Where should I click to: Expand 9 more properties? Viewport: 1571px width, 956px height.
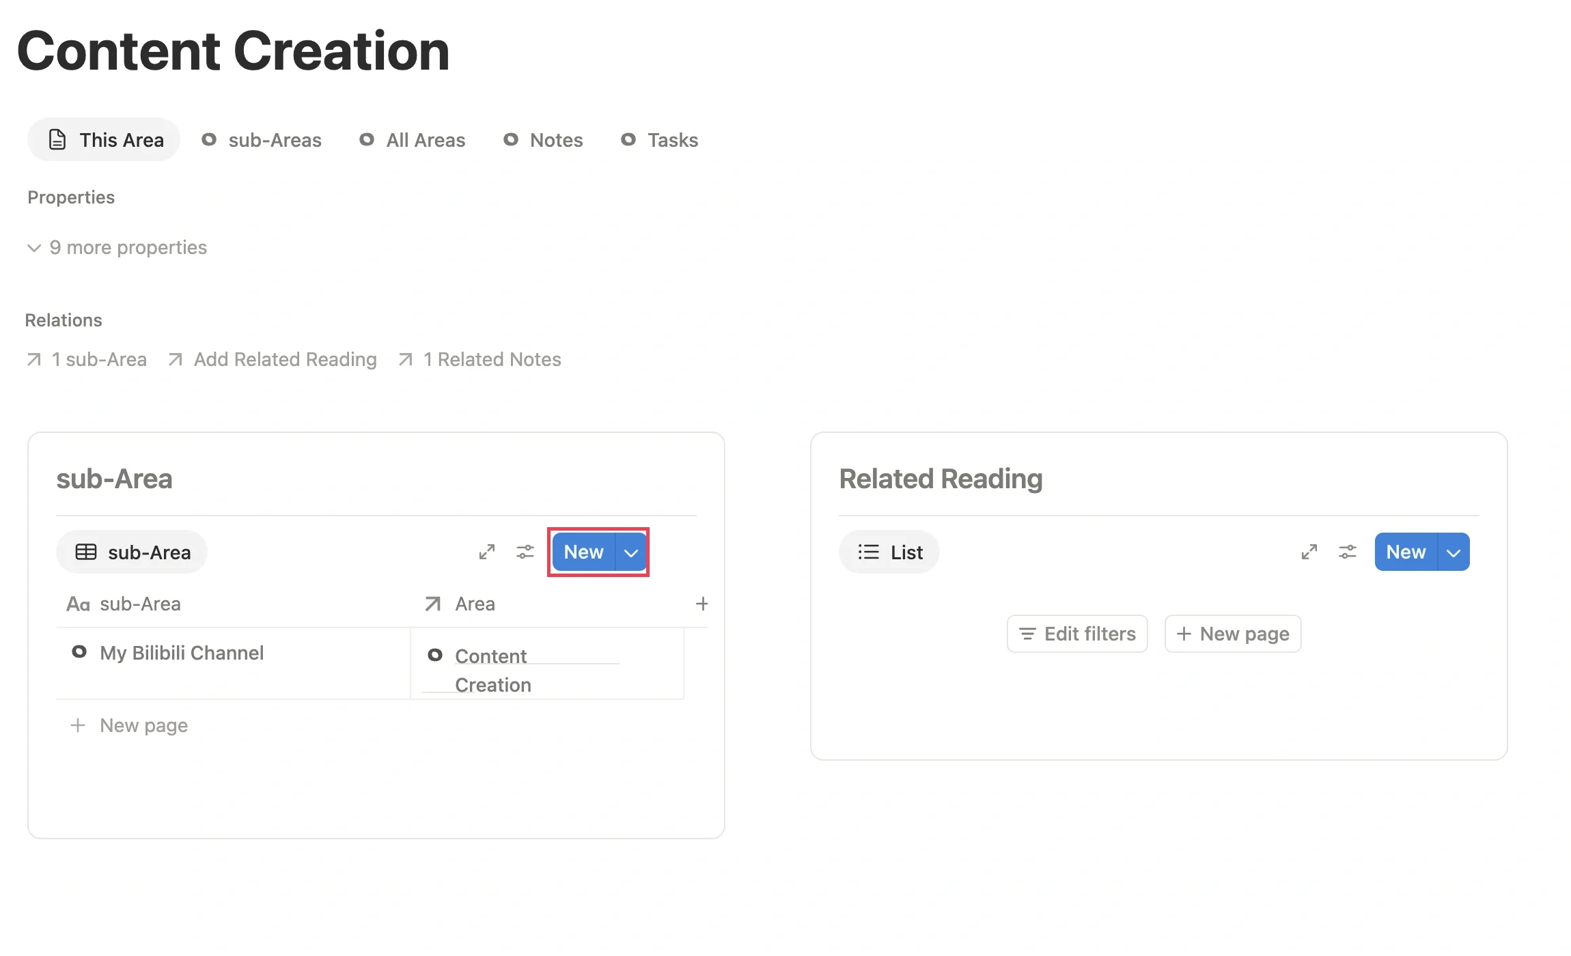[x=117, y=247]
